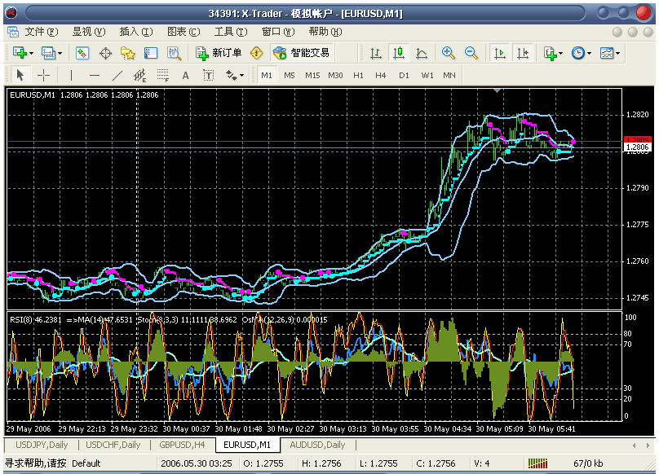659x474 pixels.
Task: Click the crosshair cursor tool
Action: pos(43,75)
